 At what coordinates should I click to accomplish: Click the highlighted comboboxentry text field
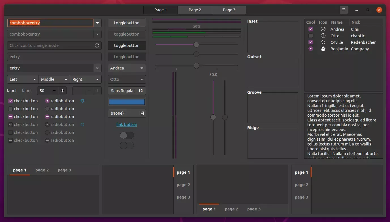(50, 23)
